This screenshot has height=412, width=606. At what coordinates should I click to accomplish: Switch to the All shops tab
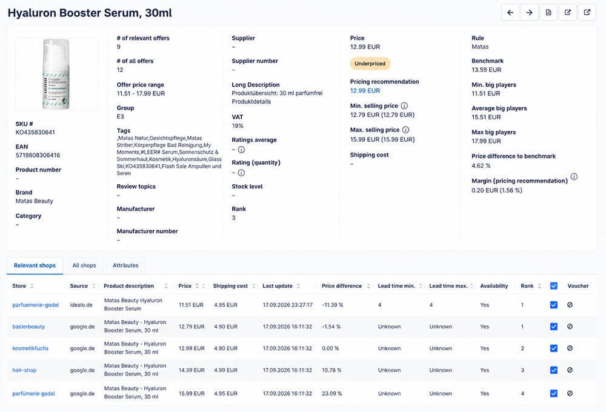pyautogui.click(x=84, y=265)
